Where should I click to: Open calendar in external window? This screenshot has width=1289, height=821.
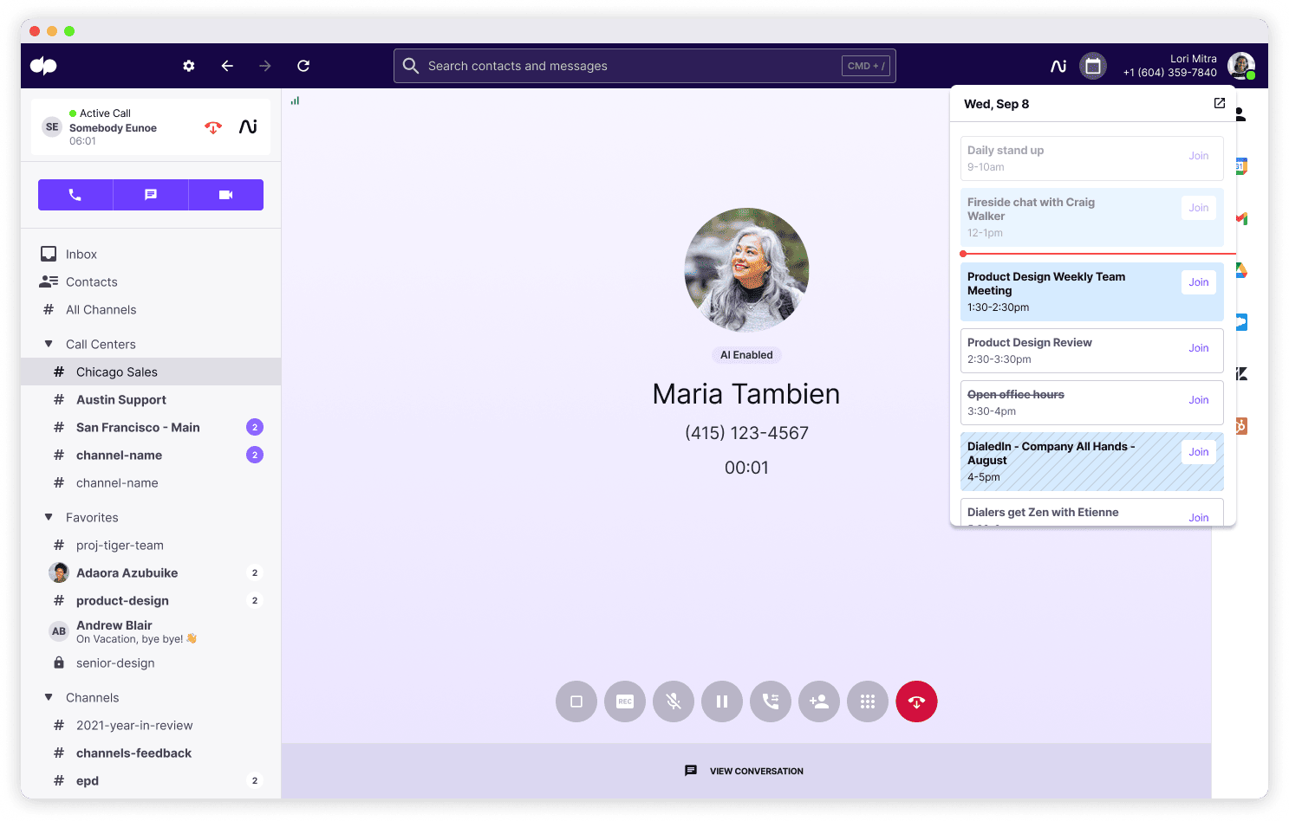1220,103
